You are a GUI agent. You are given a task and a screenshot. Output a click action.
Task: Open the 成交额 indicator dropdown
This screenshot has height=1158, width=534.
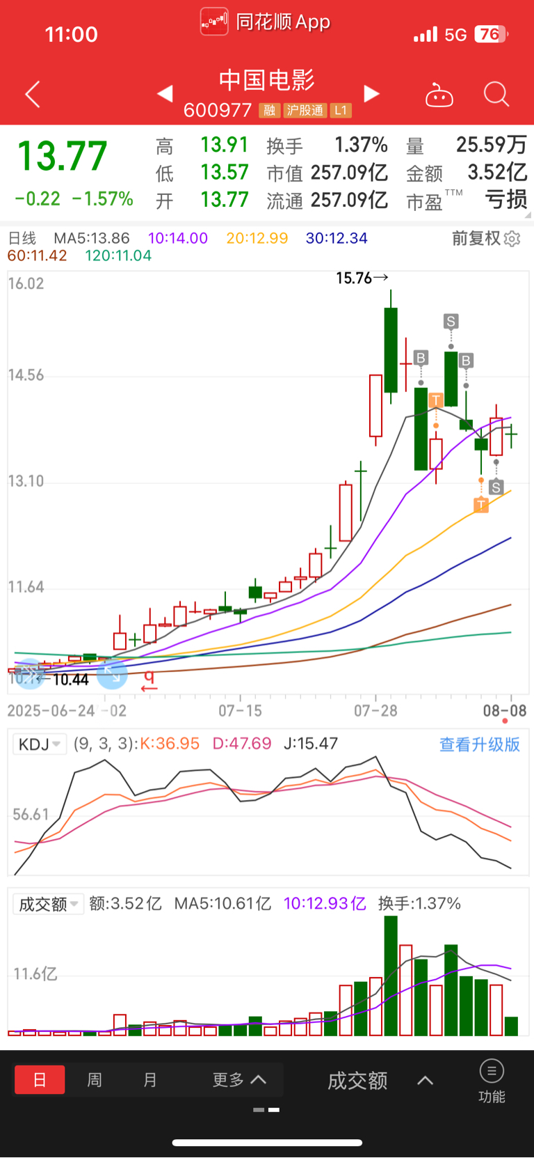[x=49, y=904]
